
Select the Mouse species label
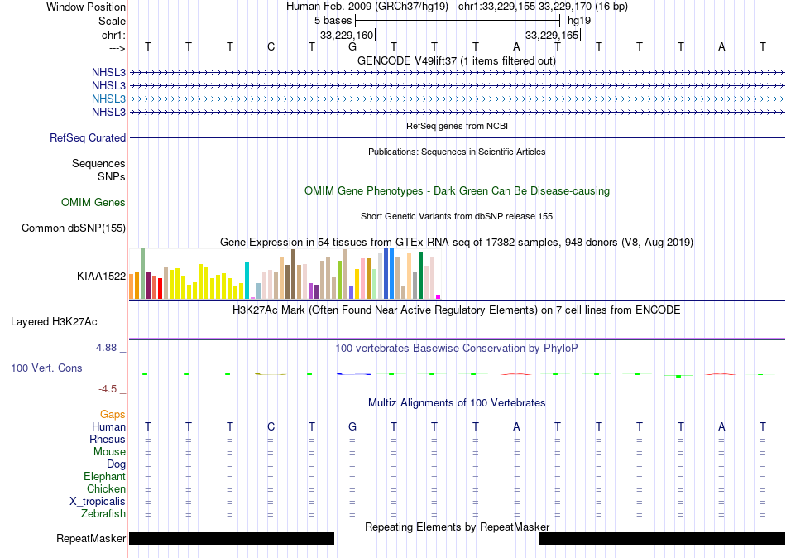(109, 452)
